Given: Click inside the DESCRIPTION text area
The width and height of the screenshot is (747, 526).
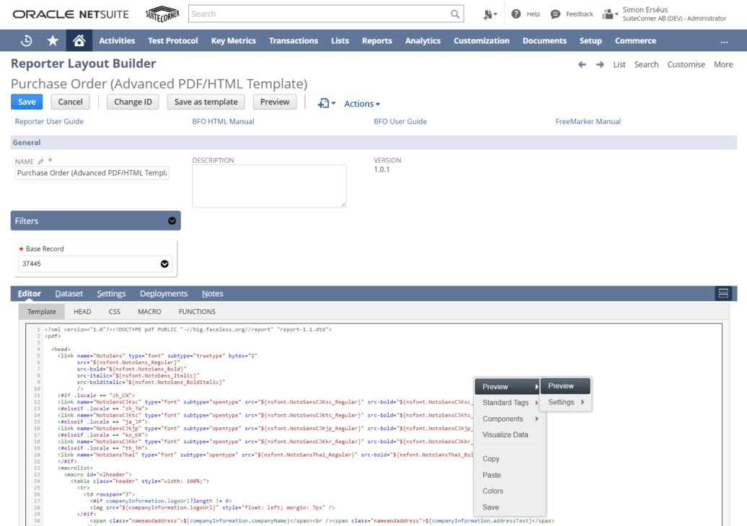Looking at the screenshot, I should click(269, 186).
